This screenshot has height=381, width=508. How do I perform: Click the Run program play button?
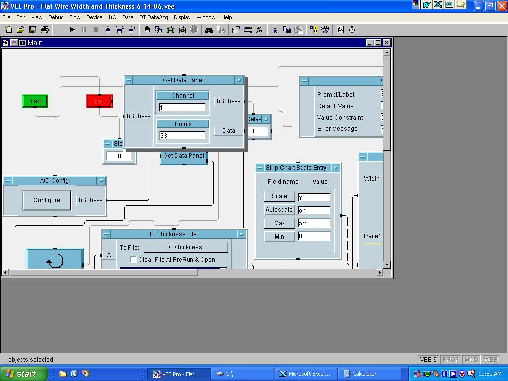(72, 30)
